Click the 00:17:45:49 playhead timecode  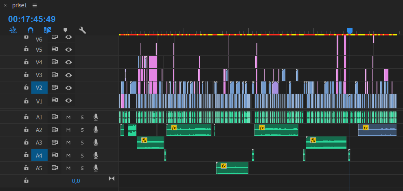pos(32,19)
